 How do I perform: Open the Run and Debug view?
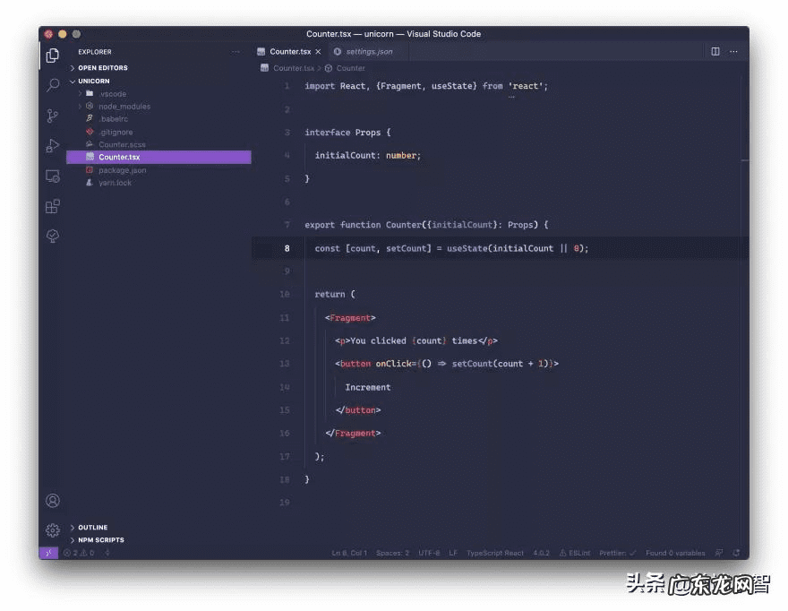tap(53, 145)
